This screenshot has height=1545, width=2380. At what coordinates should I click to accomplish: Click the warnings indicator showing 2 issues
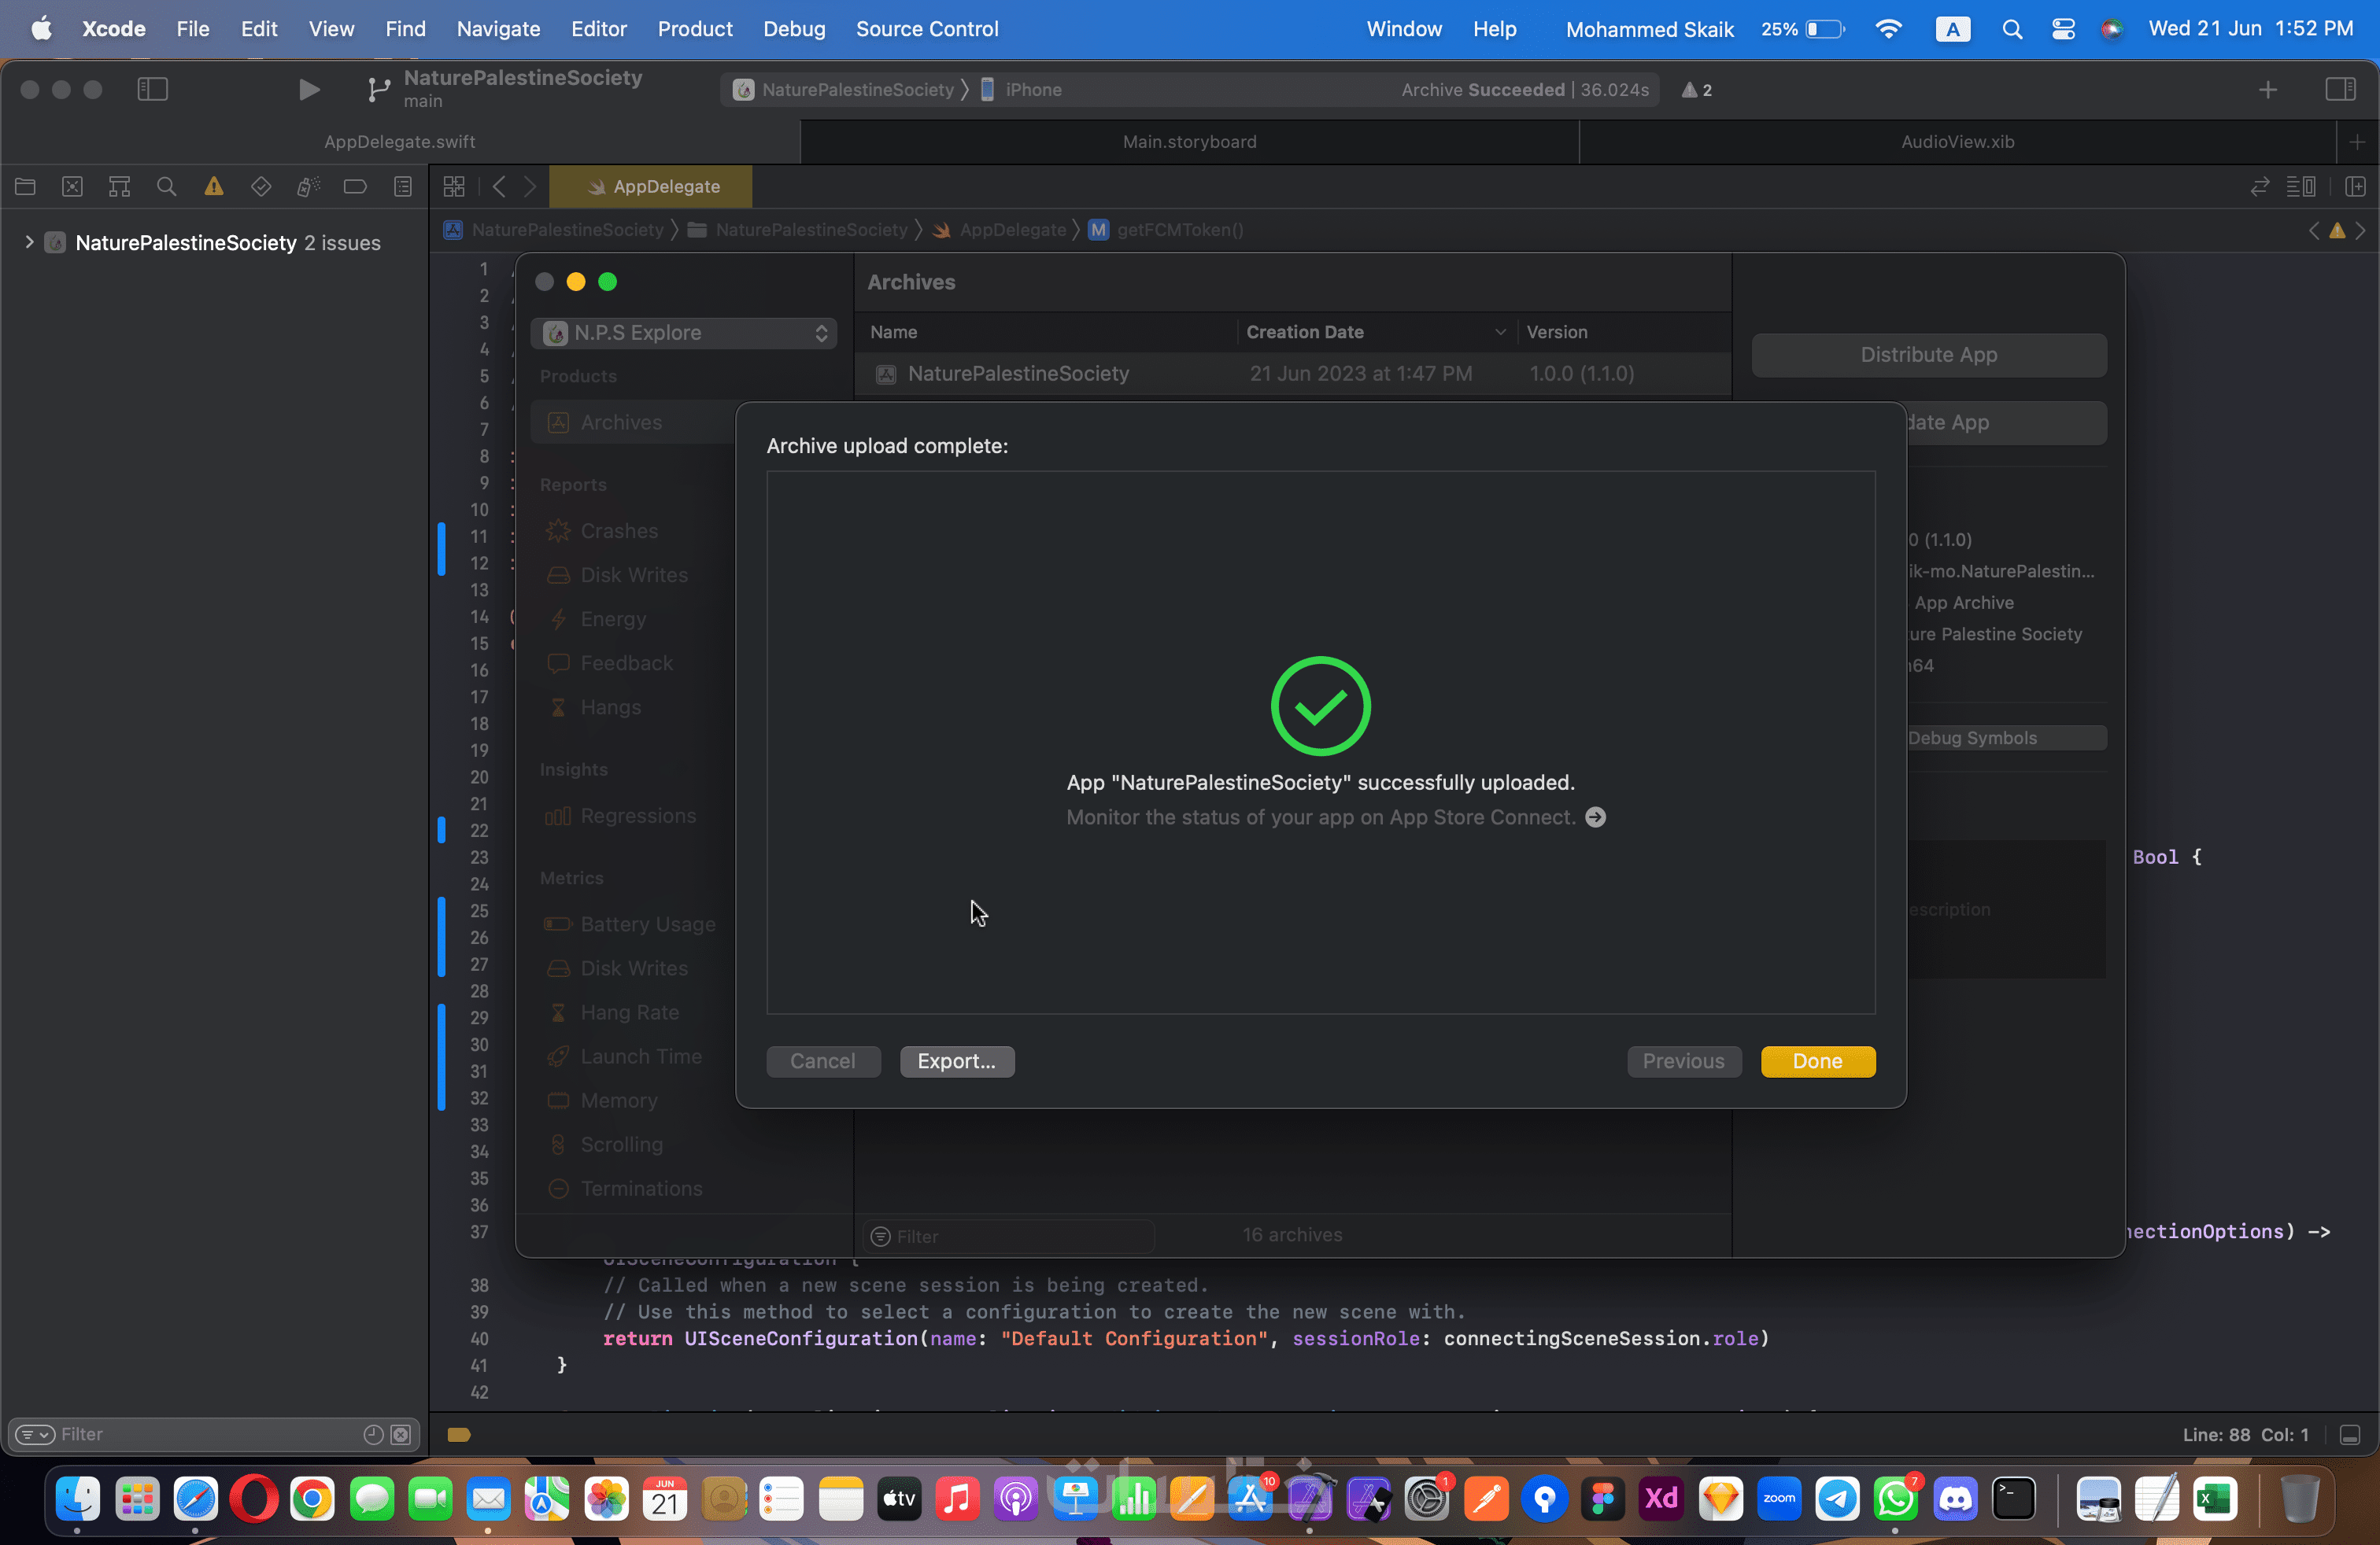tap(1697, 90)
